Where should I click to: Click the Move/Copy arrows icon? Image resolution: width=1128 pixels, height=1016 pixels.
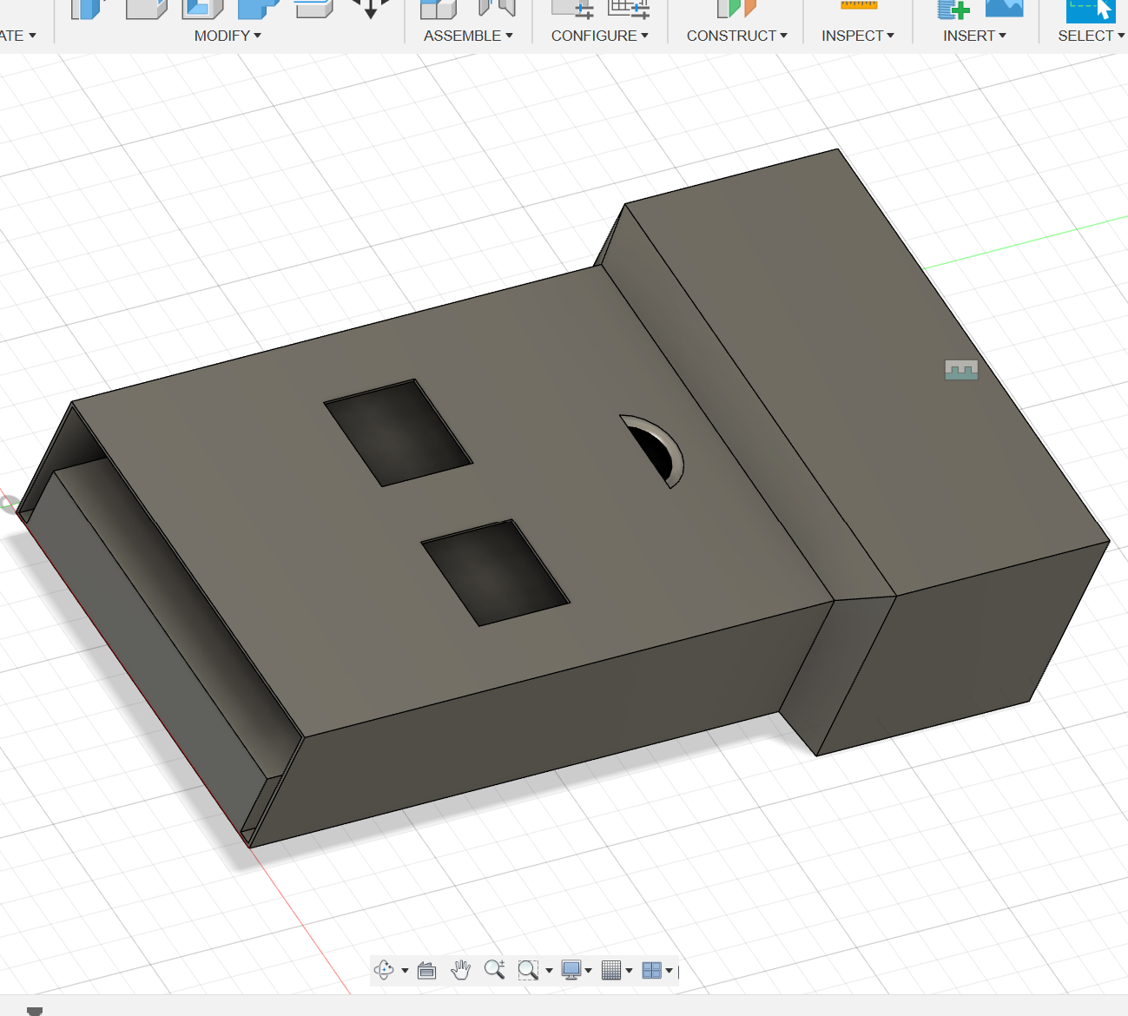370,9
